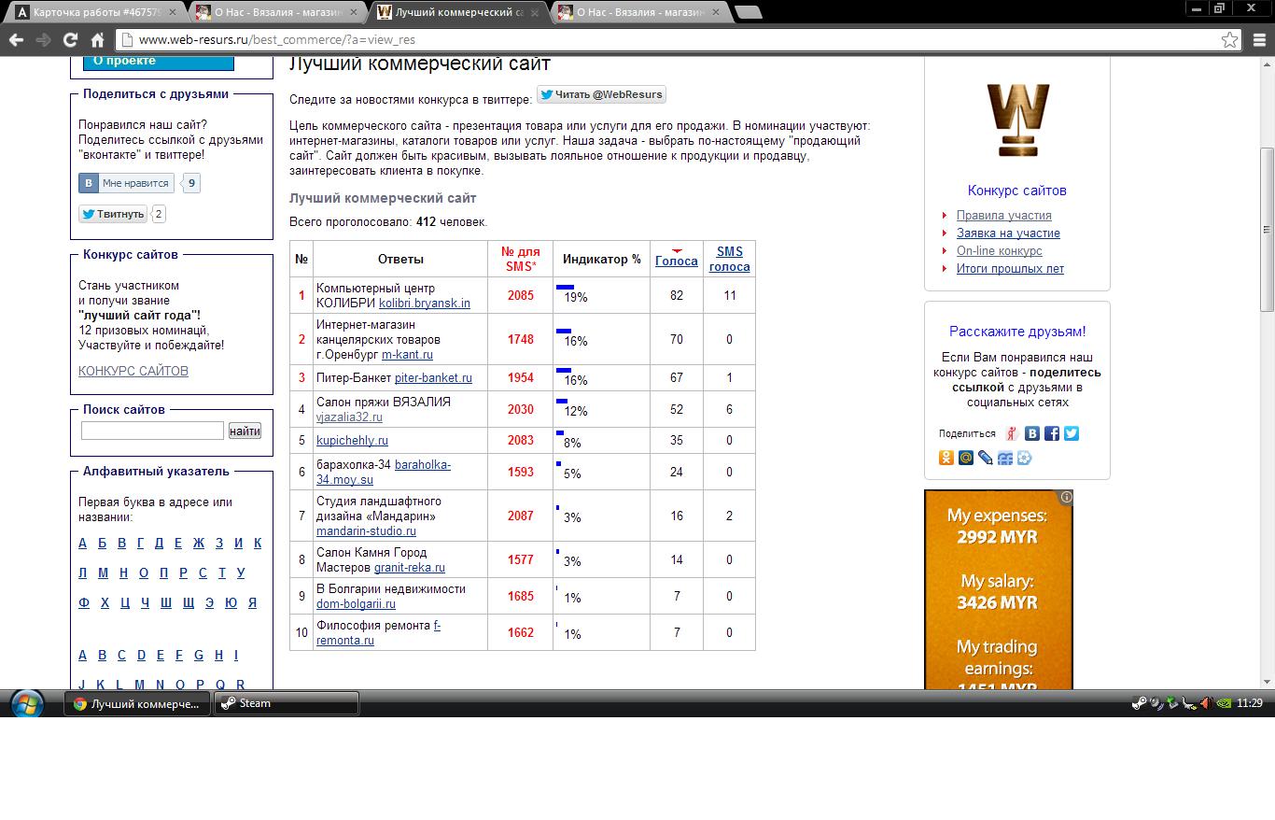Image resolution: width=1275 pixels, height=820 pixels.
Task: Open the Chrome menu icon
Action: (x=1259, y=39)
